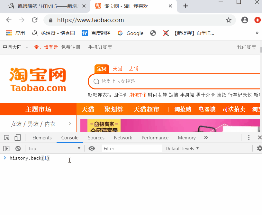The image size is (262, 215).
Task: Open a new browser tab
Action: tap(185, 6)
